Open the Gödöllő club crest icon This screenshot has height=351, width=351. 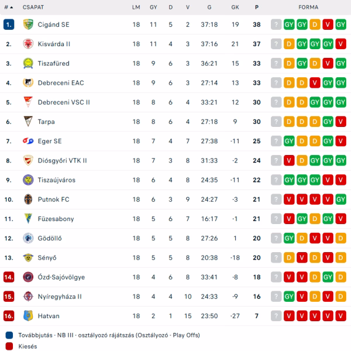point(27,238)
